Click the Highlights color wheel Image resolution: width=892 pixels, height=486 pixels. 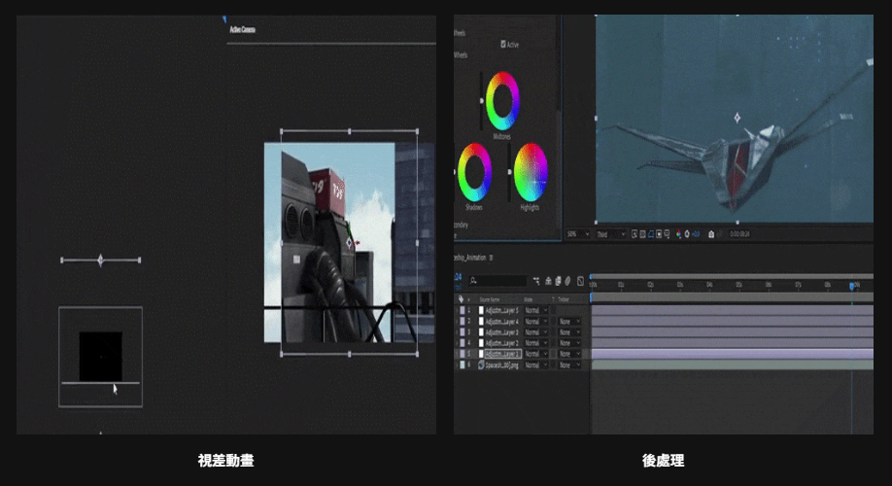[x=531, y=172]
